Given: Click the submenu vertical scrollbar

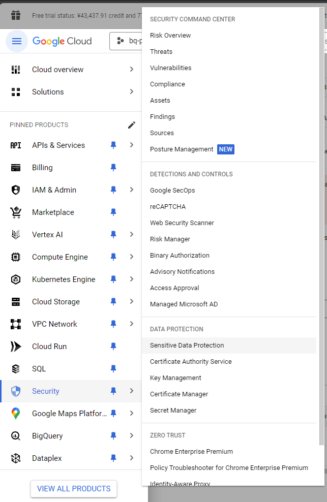Looking at the screenshot, I should [x=321, y=226].
